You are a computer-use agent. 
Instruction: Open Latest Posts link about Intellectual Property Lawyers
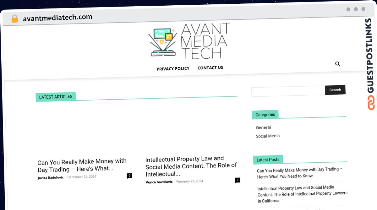click(x=303, y=194)
